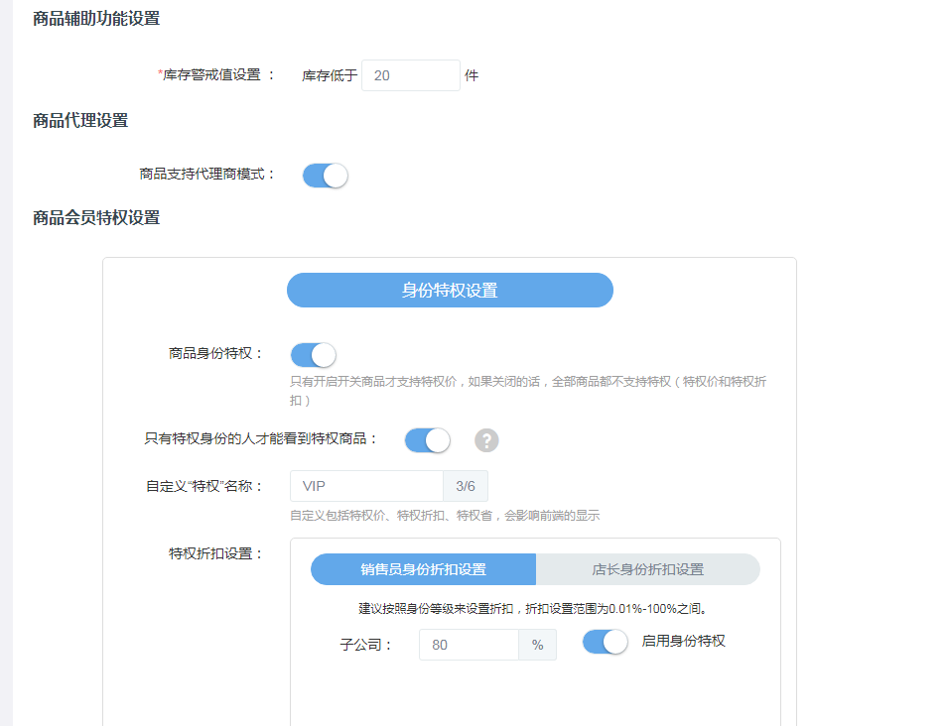Click the 子公司 discount percent input
This screenshot has height=726, width=948.
(469, 645)
